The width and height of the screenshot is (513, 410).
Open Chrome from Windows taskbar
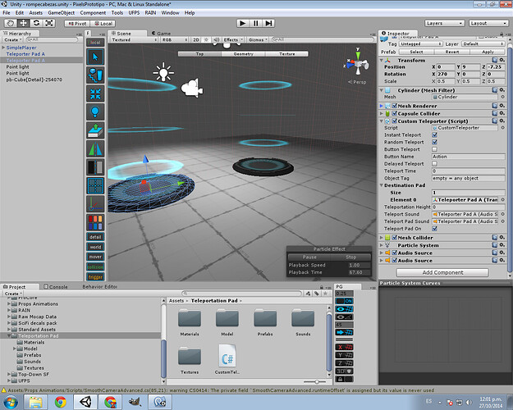(x=61, y=402)
